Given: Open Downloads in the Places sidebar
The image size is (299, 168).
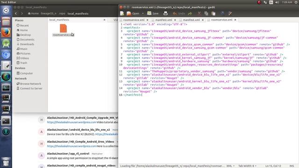Looking at the screenshot, I should (x=25, y=44).
